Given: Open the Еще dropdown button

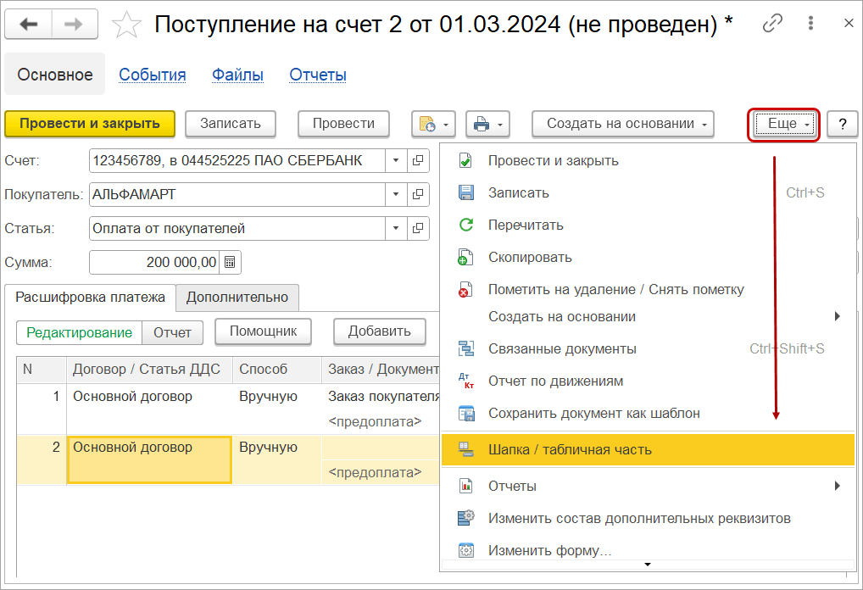Looking at the screenshot, I should click(x=783, y=124).
